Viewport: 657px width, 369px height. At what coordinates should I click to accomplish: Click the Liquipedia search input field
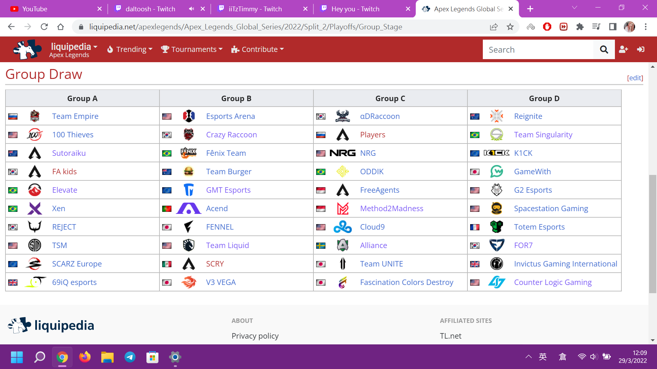point(538,50)
